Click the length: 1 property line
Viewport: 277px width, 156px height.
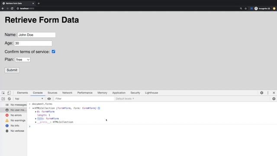pyautogui.click(x=44, y=115)
